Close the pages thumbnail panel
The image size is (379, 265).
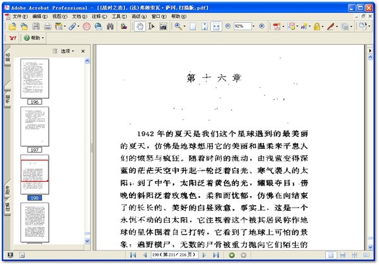(83, 51)
